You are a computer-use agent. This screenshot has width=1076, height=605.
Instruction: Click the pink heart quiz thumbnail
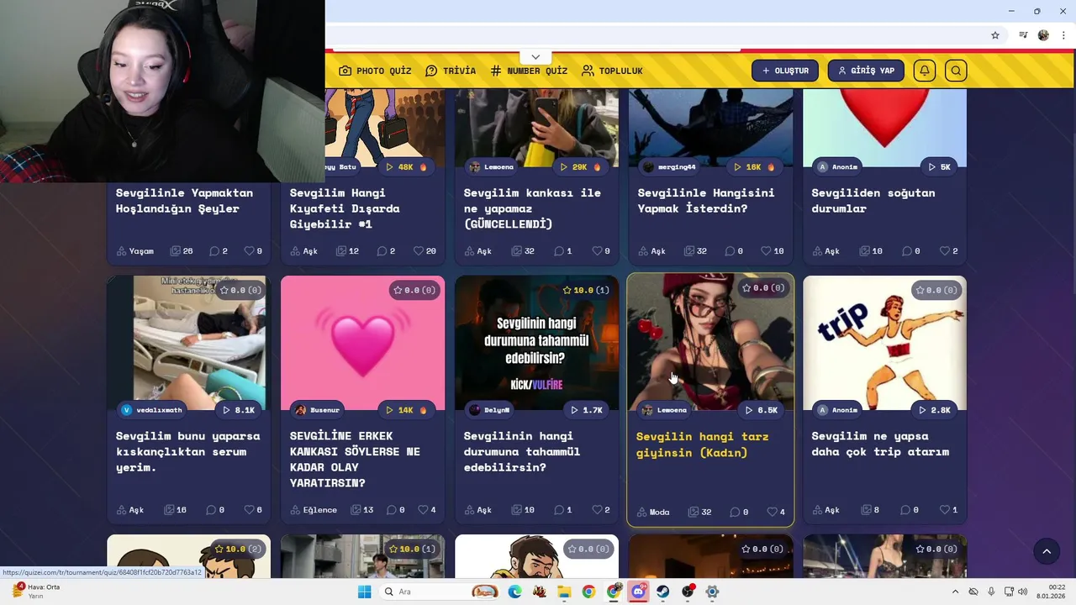click(x=362, y=345)
